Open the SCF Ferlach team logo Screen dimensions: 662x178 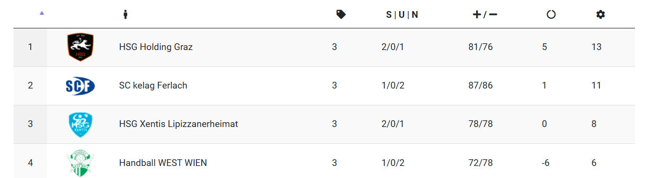(80, 86)
